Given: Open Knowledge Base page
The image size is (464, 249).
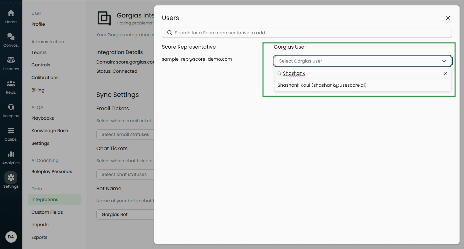Looking at the screenshot, I should pos(50,131).
